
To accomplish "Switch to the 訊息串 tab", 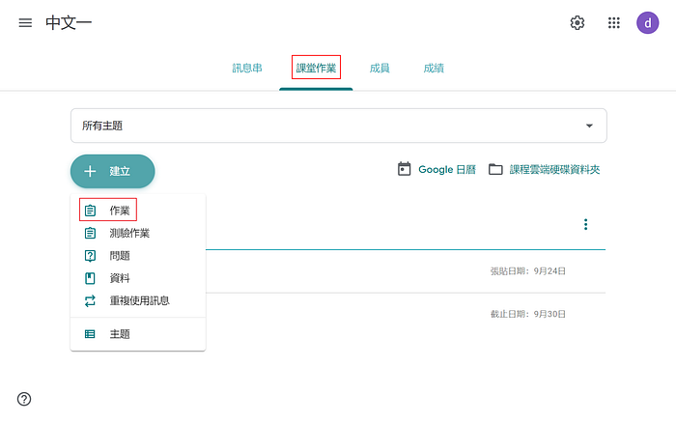I will click(247, 69).
